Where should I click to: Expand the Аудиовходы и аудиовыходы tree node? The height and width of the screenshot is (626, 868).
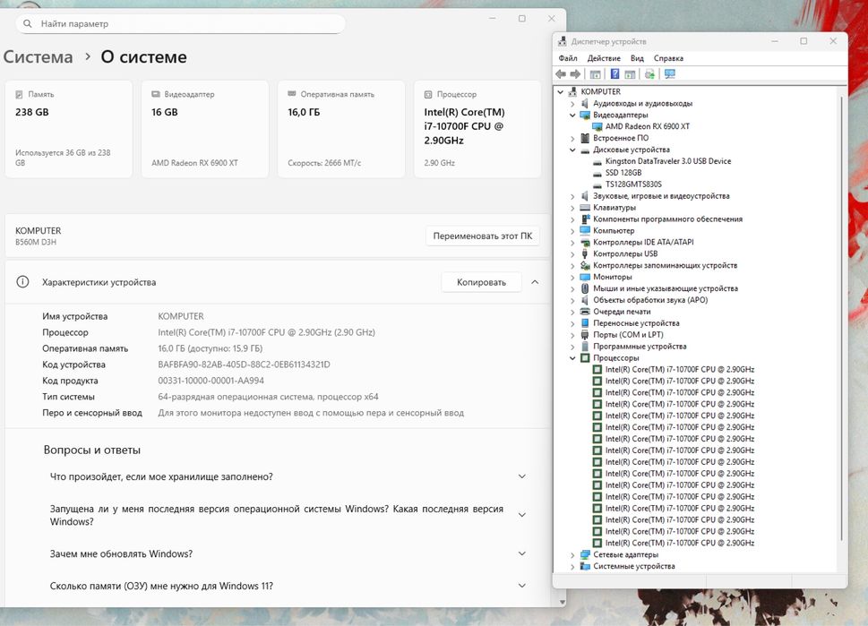[572, 104]
